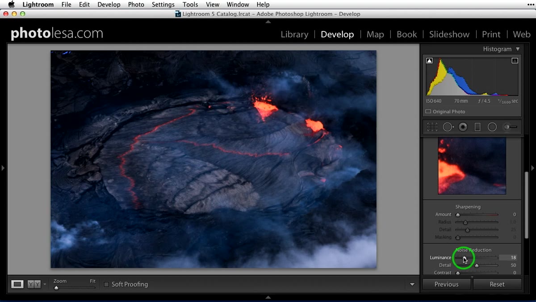This screenshot has width=536, height=302.
Task: Click the '70 mm' focal length text
Action: click(461, 101)
